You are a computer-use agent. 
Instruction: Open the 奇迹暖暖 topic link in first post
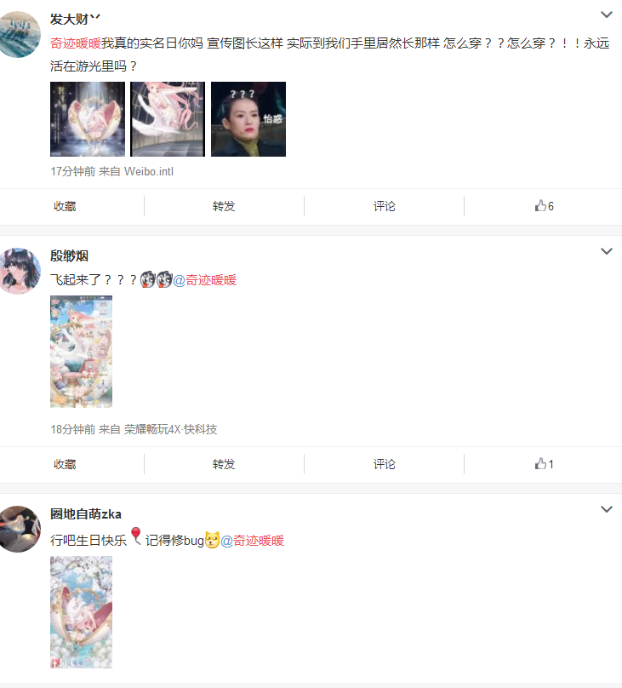(76, 43)
